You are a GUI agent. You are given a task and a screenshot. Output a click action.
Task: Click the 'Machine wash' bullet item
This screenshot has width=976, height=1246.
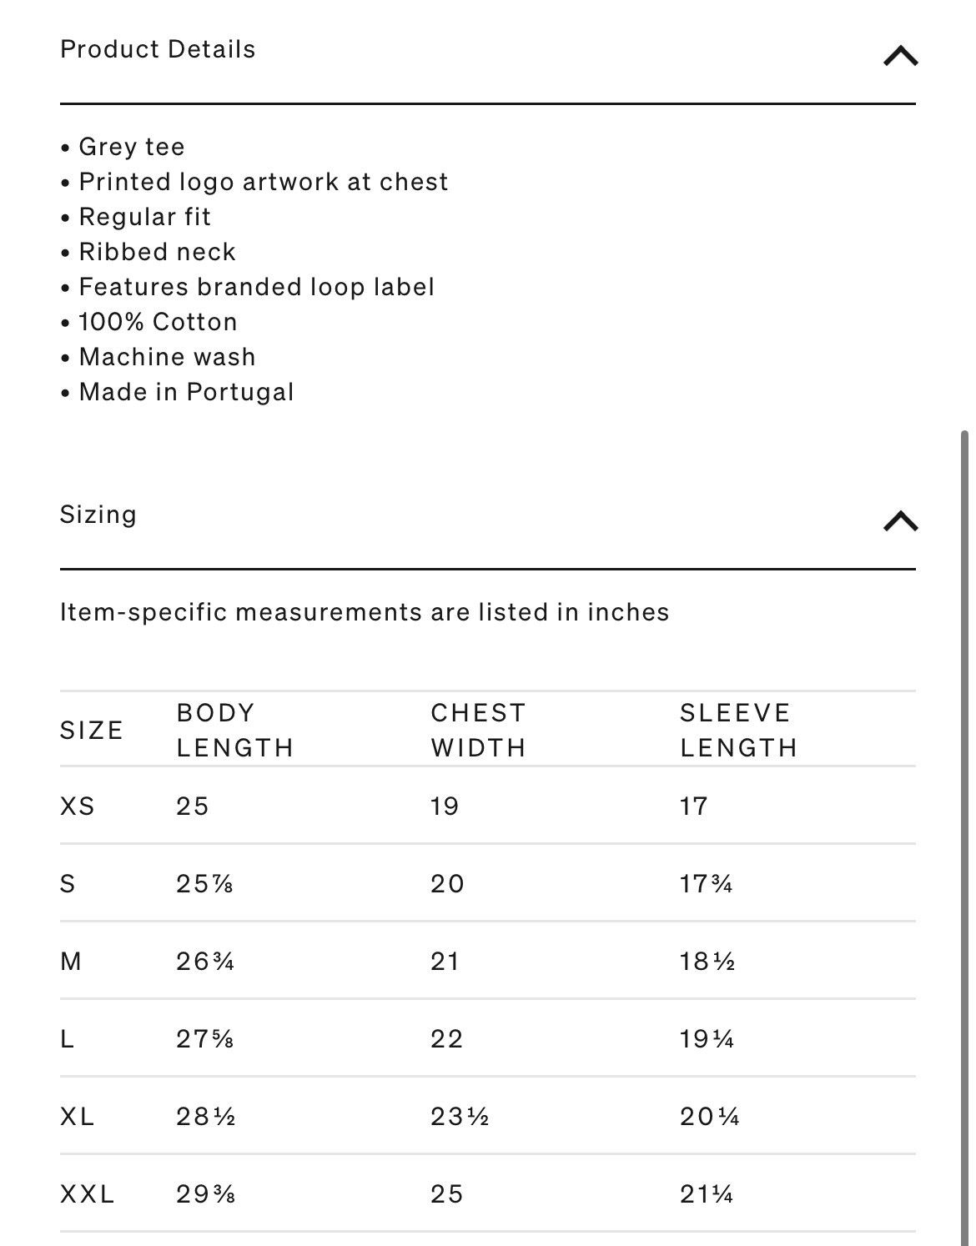coord(158,357)
